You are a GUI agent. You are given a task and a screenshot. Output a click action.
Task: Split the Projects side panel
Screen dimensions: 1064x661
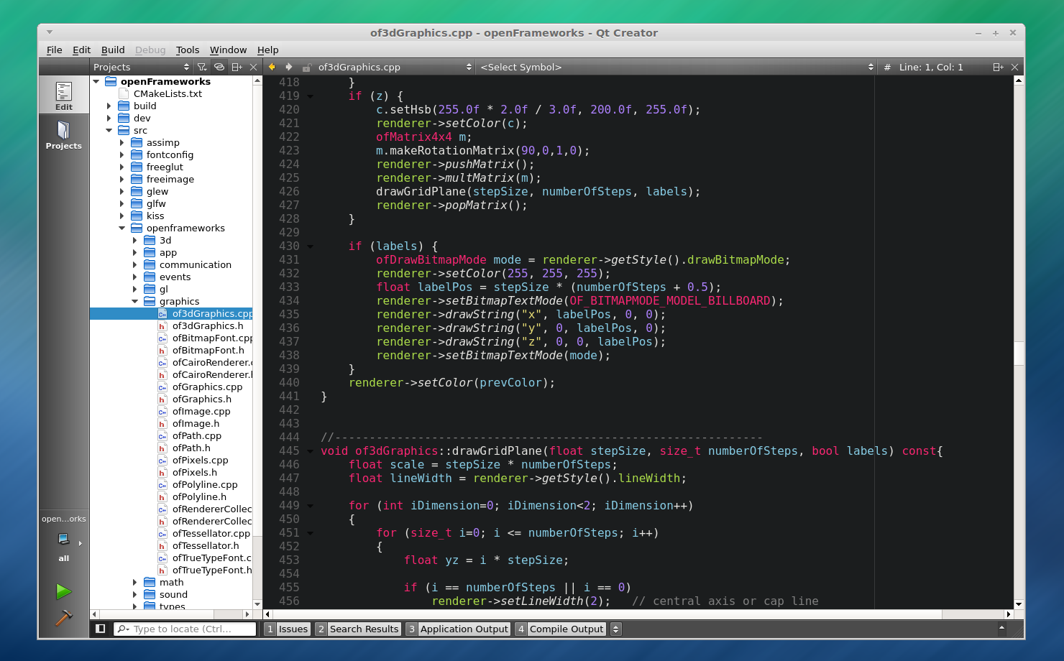pyautogui.click(x=237, y=67)
